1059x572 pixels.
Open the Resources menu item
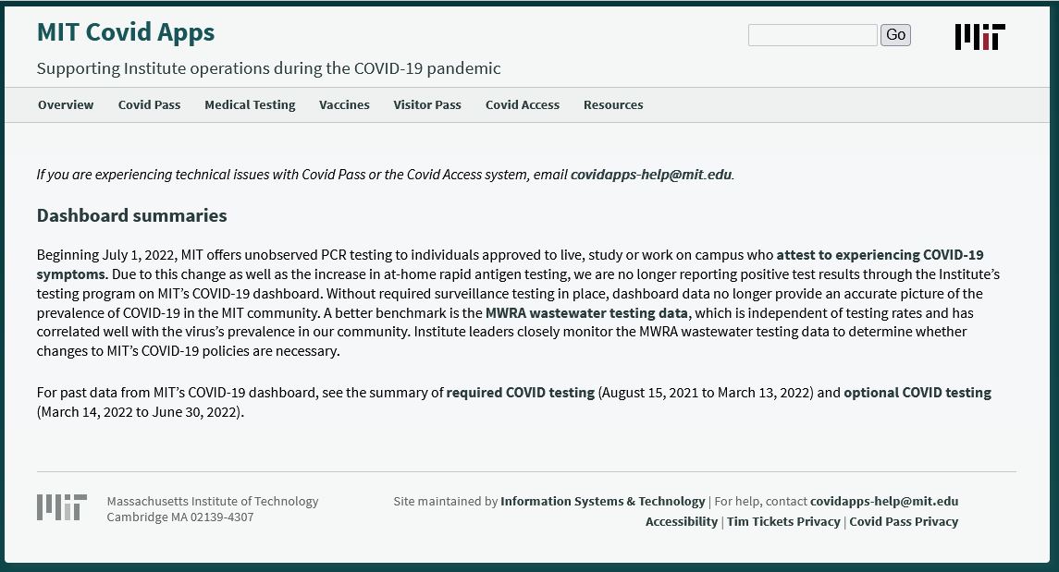(x=613, y=104)
